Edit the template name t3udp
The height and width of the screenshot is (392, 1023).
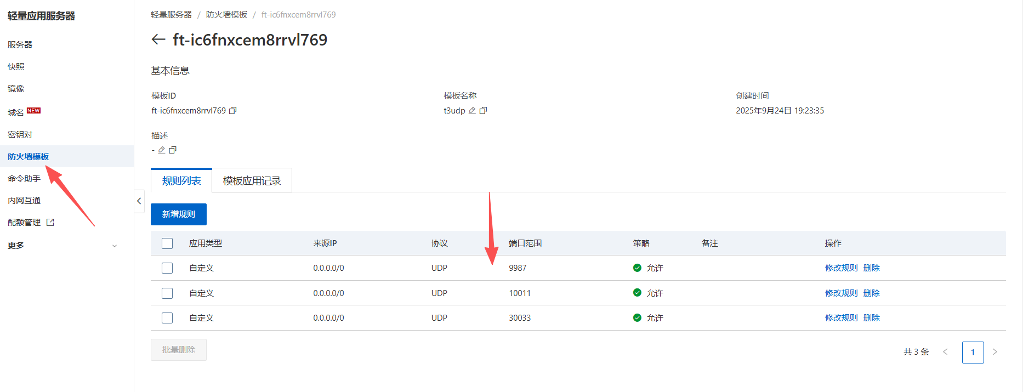472,111
